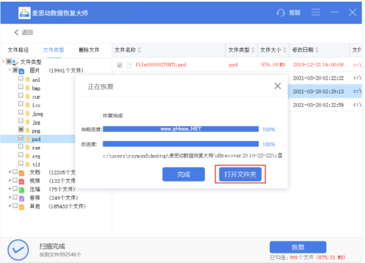Expand the documents category tree arrow

point(10,172)
